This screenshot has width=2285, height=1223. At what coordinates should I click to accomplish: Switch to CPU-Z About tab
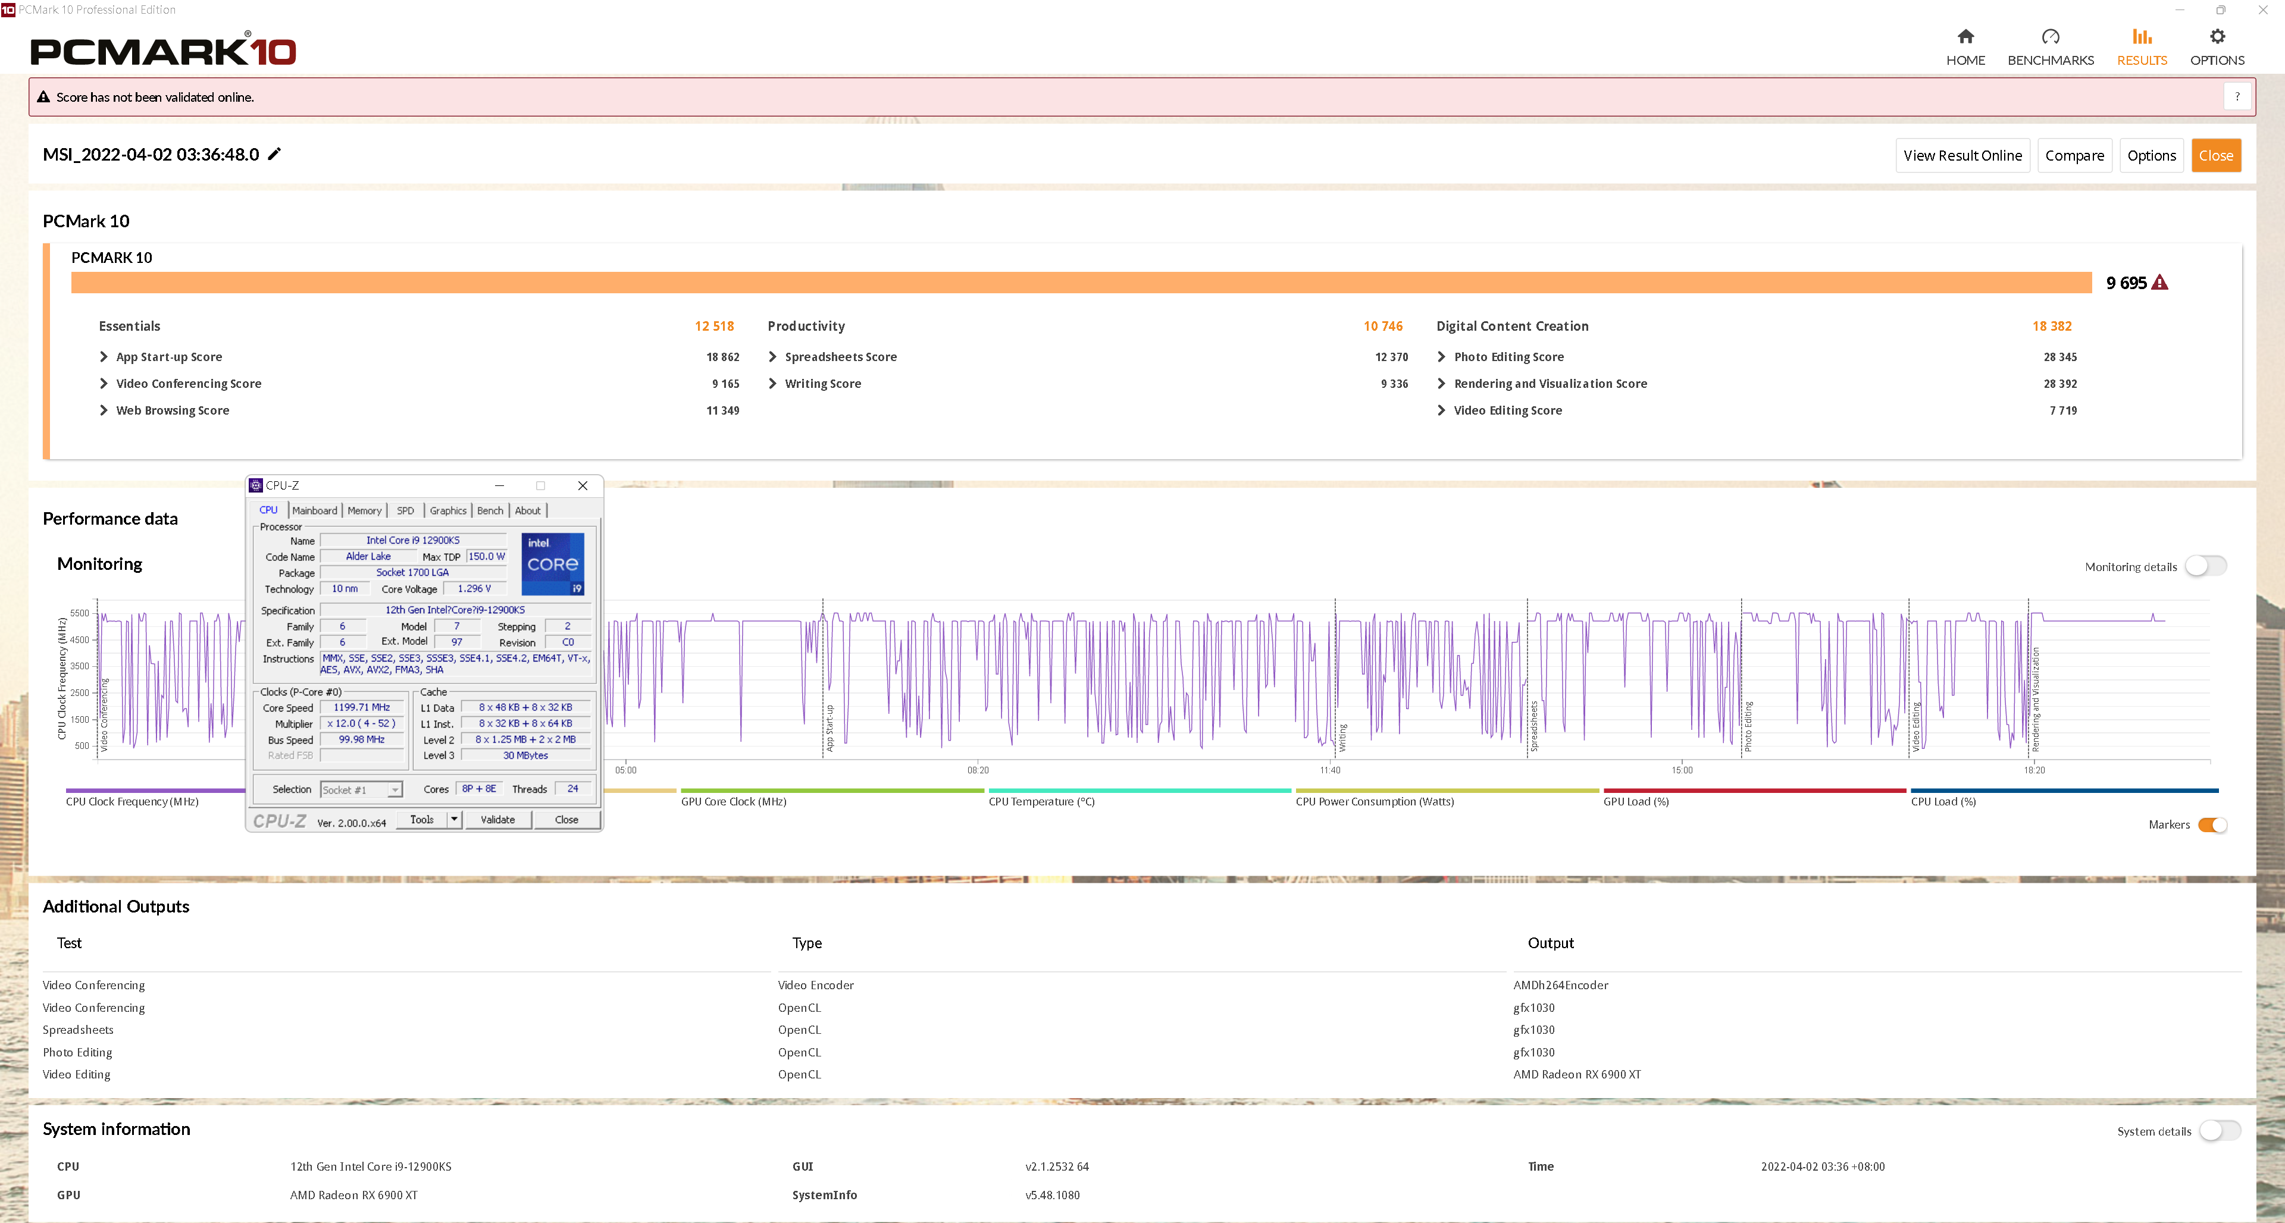528,510
